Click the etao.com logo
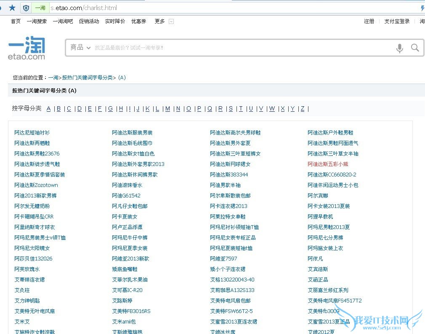 [27, 48]
